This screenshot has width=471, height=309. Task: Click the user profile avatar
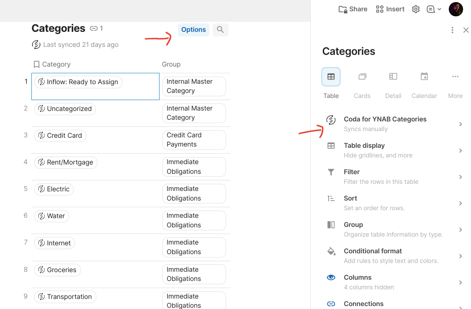pyautogui.click(x=456, y=9)
